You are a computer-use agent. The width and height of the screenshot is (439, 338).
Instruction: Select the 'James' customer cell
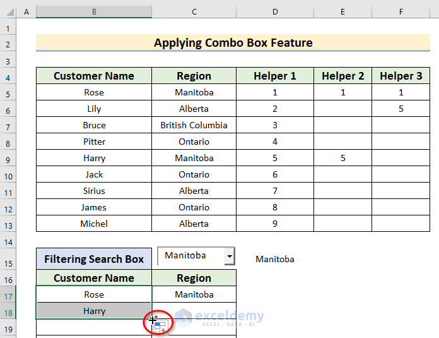point(94,207)
